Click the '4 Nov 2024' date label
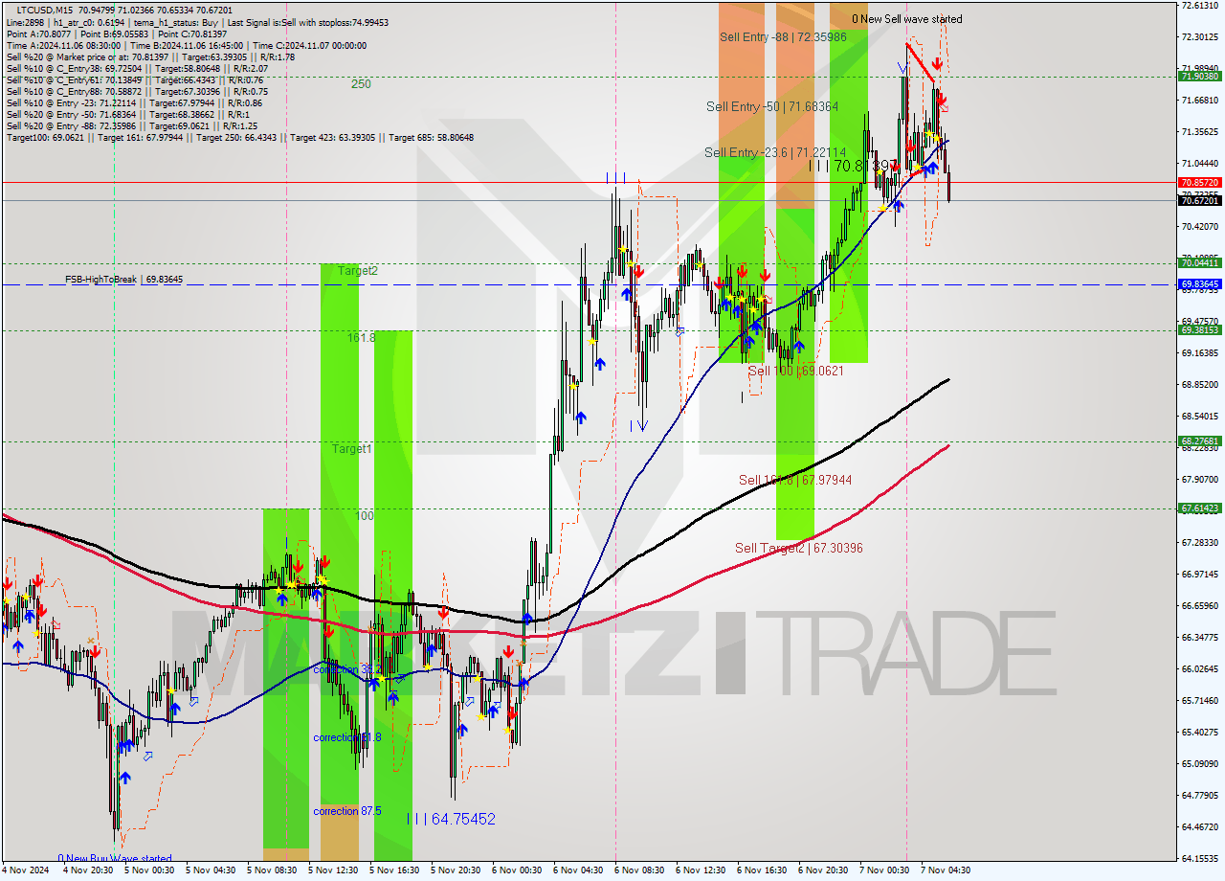 (24, 870)
